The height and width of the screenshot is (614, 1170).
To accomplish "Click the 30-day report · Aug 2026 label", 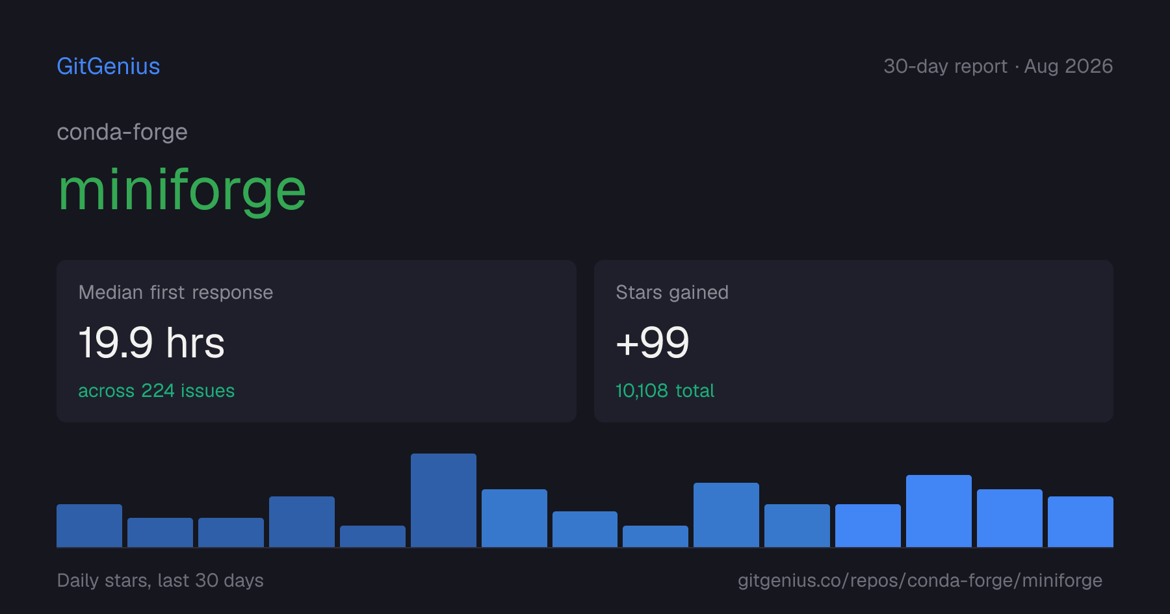I will tap(998, 66).
